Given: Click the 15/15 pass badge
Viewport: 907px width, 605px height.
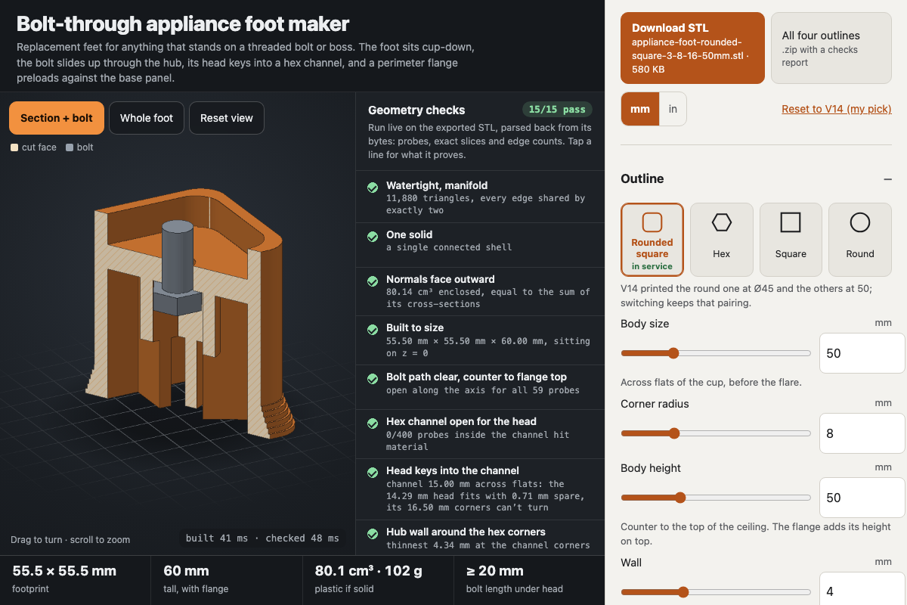Looking at the screenshot, I should tap(557, 110).
